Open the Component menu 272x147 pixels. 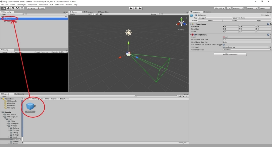pos(32,5)
